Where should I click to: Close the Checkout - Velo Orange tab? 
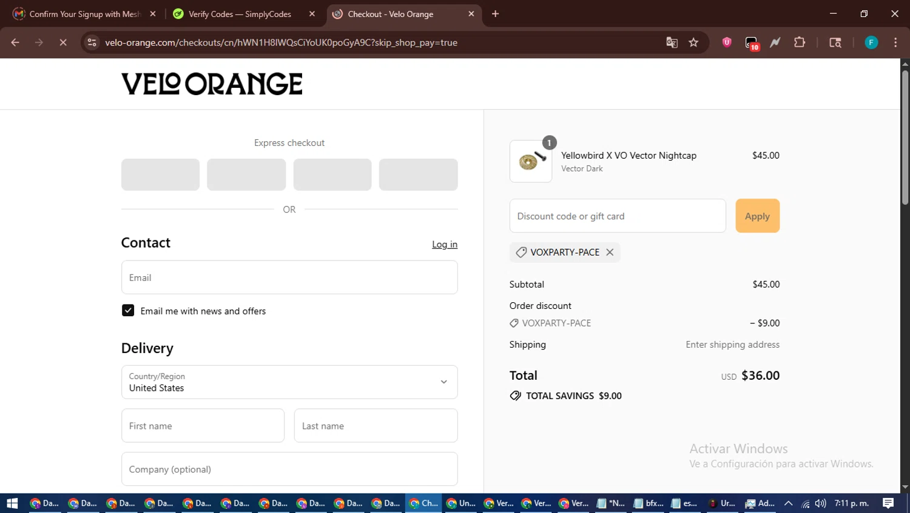[x=471, y=13]
